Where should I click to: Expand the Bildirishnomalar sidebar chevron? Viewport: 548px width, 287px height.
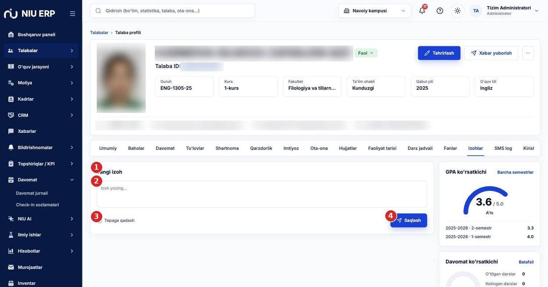(72, 148)
